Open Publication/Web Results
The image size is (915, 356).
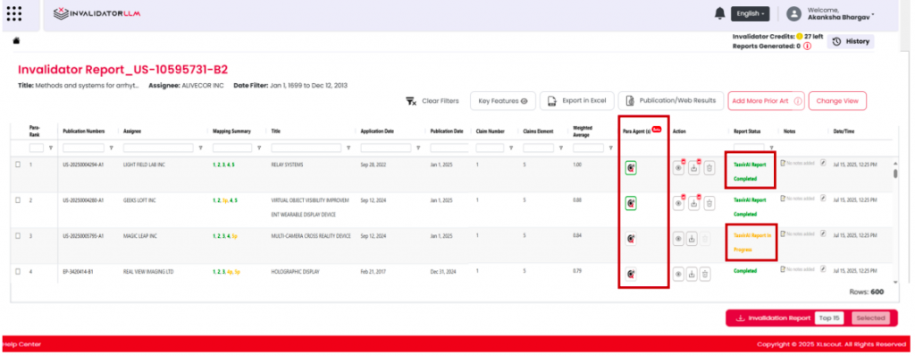(x=671, y=100)
